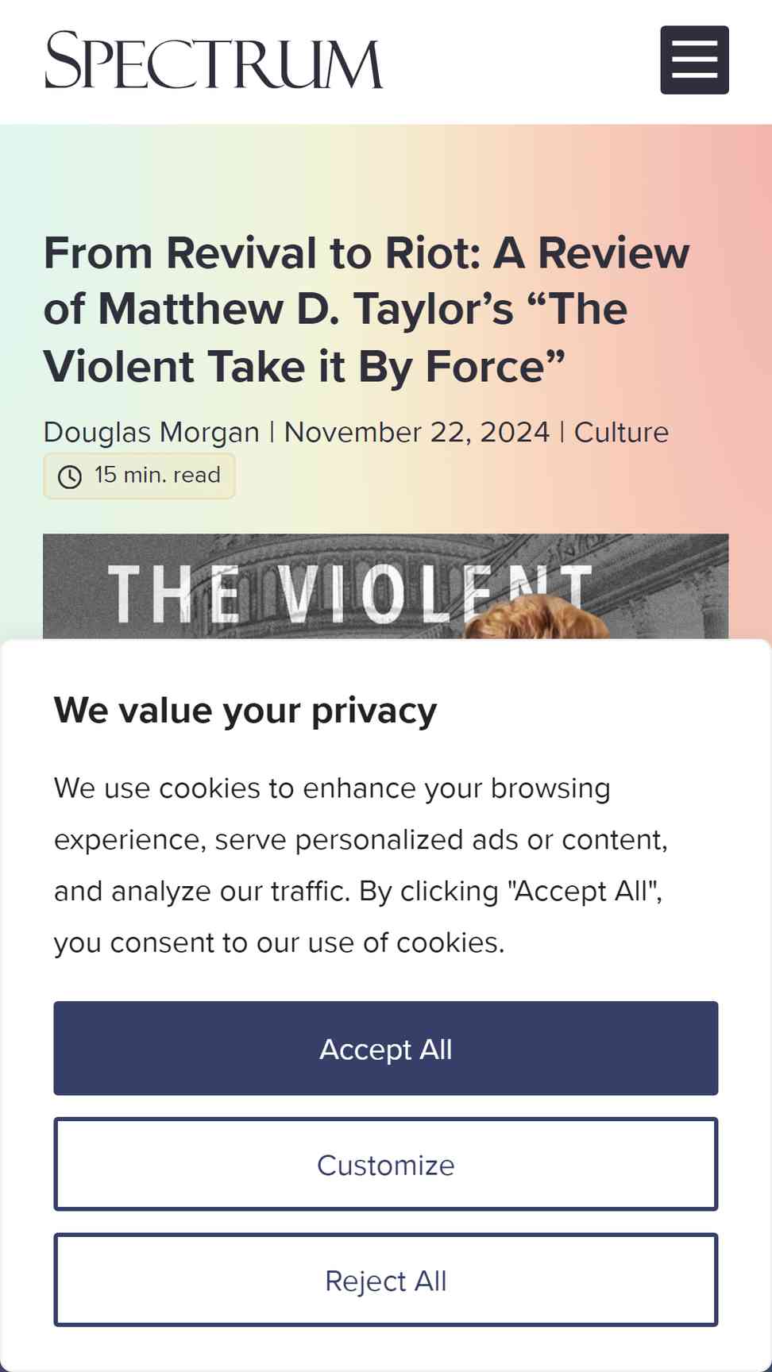Image resolution: width=772 pixels, height=1372 pixels.
Task: Open the book cover image
Action: point(386,586)
